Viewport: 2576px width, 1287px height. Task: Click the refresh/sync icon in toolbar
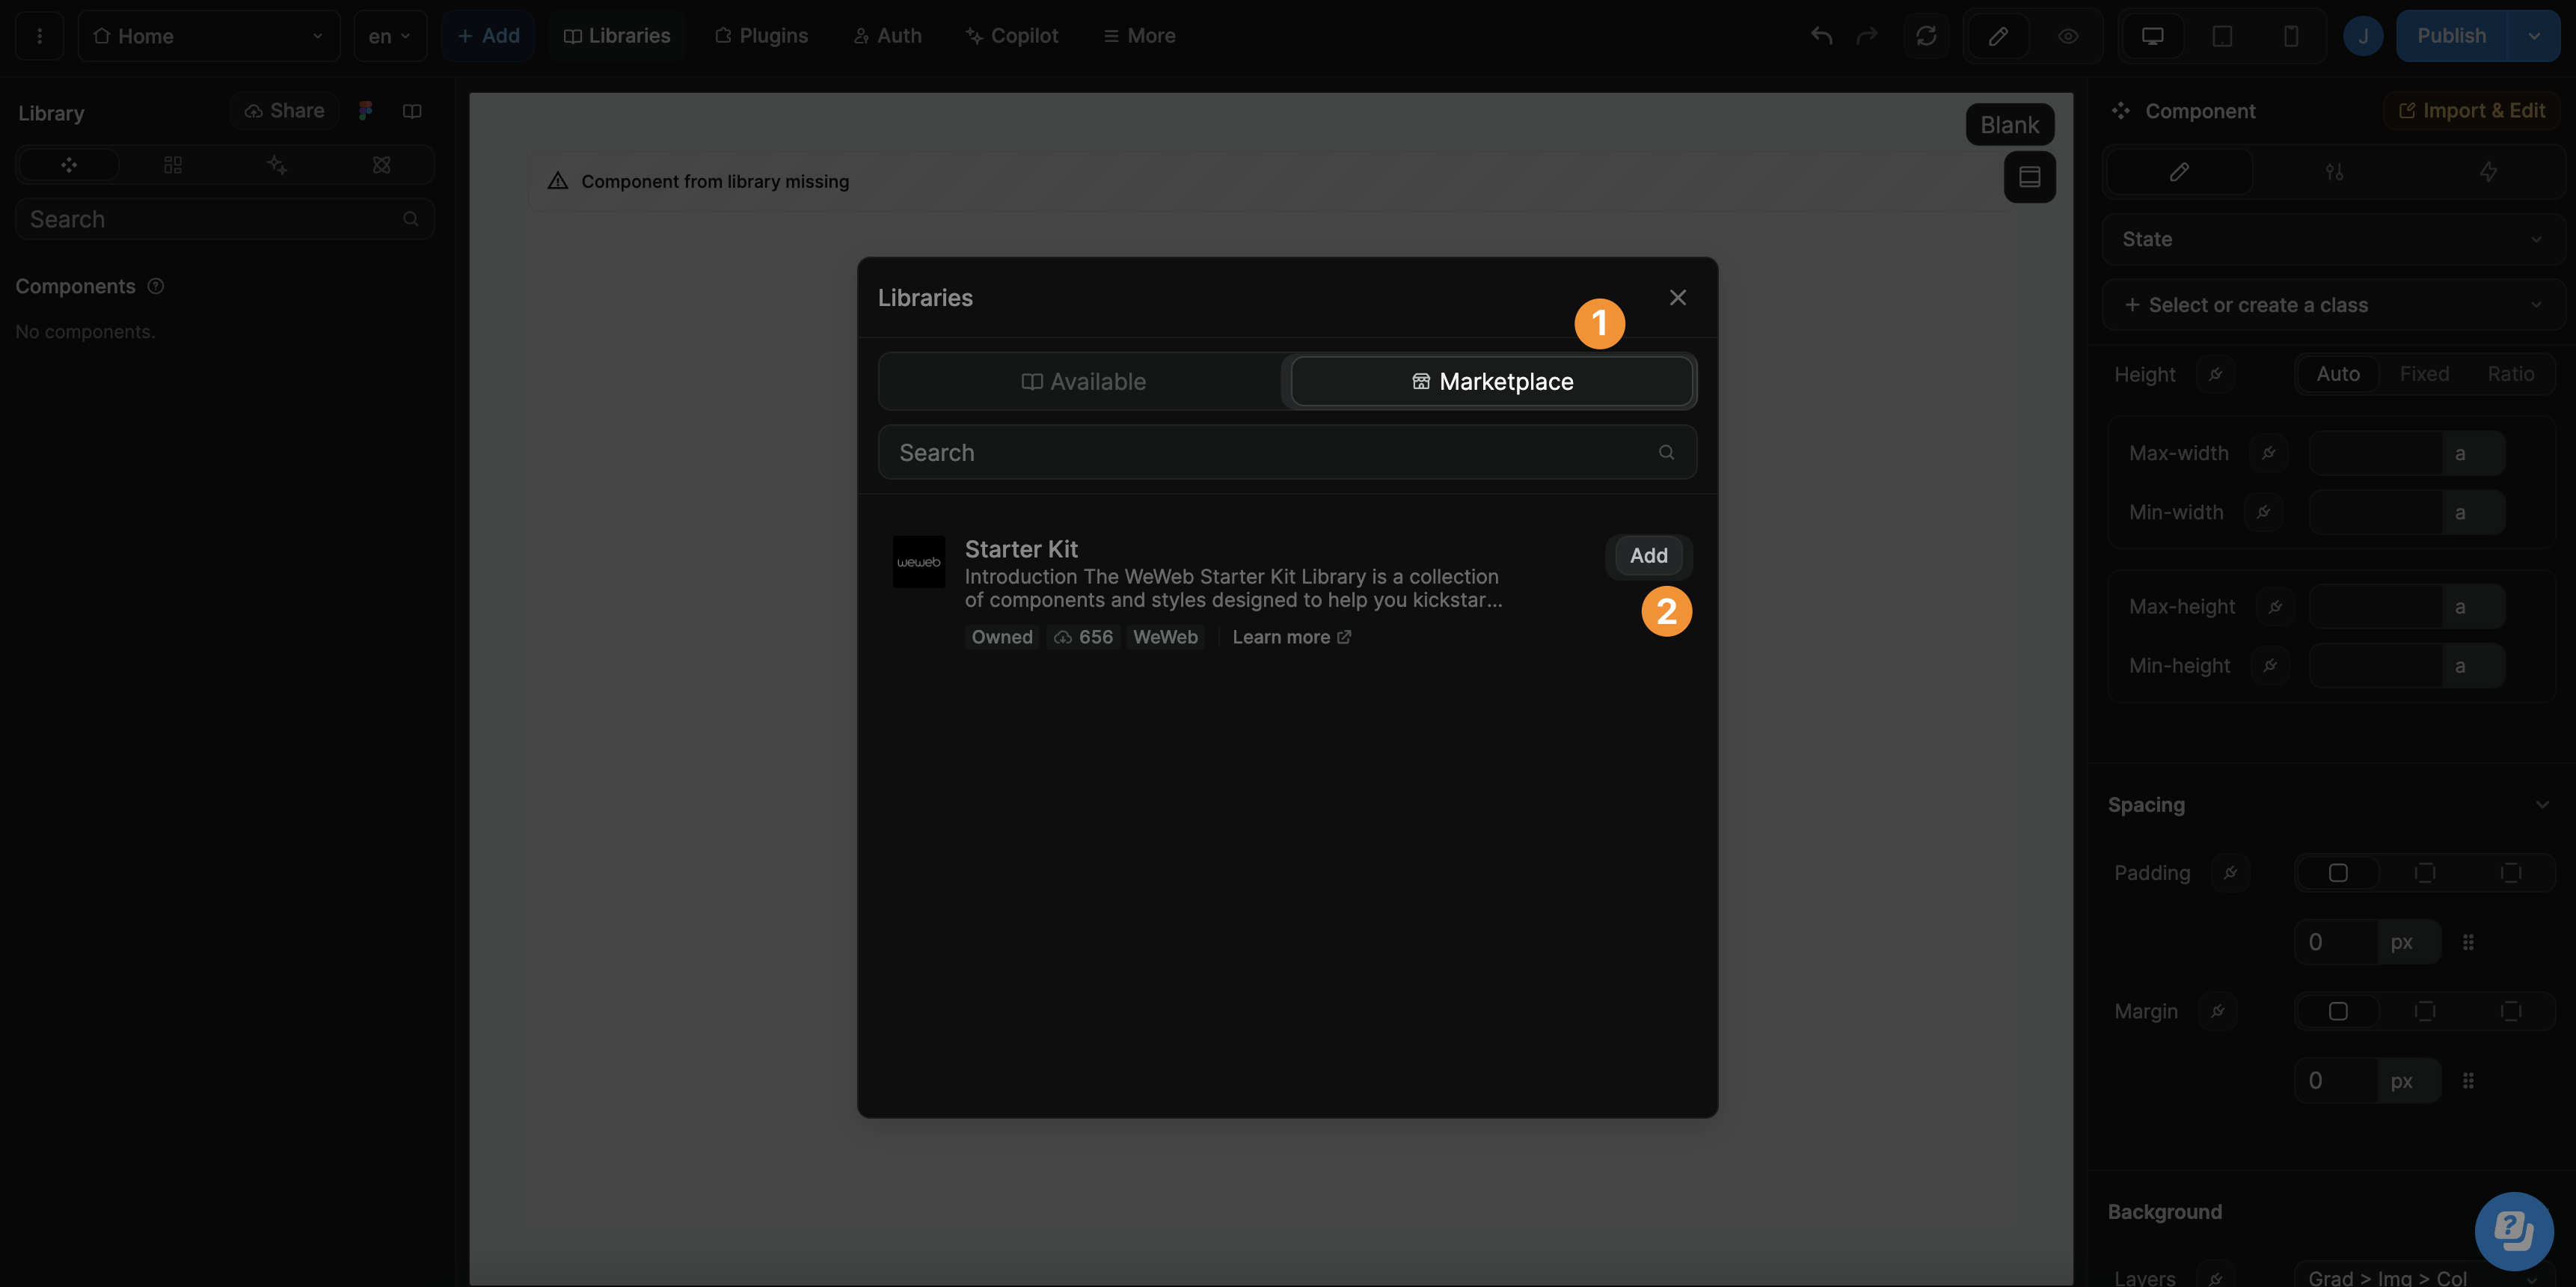click(1927, 35)
